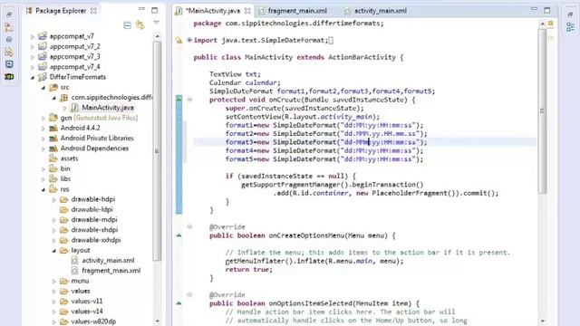Select Android Private Libraries node
Image resolution: width=580 pixels, height=326 pixels.
tap(97, 138)
